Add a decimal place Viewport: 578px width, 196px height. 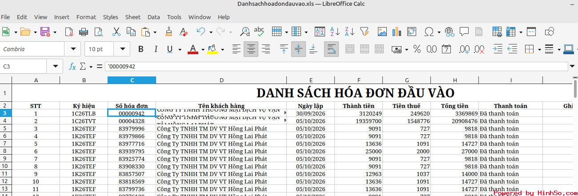[464, 49]
